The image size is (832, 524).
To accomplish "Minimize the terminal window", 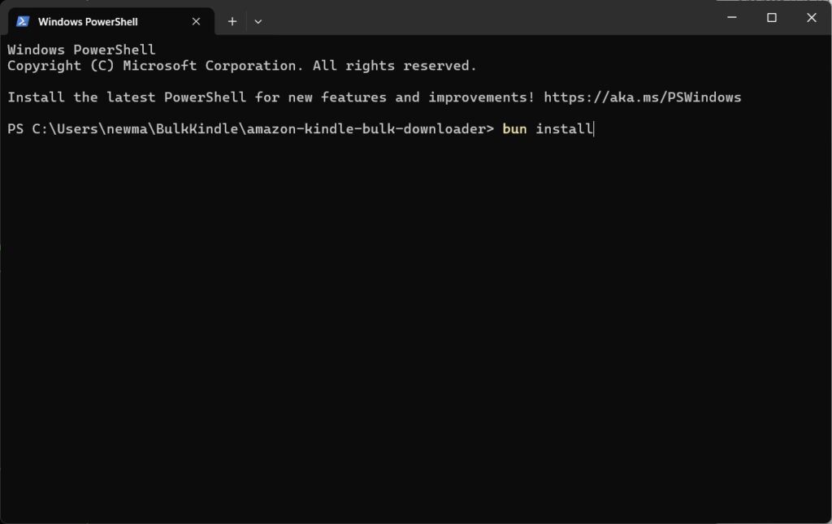I will [x=733, y=17].
